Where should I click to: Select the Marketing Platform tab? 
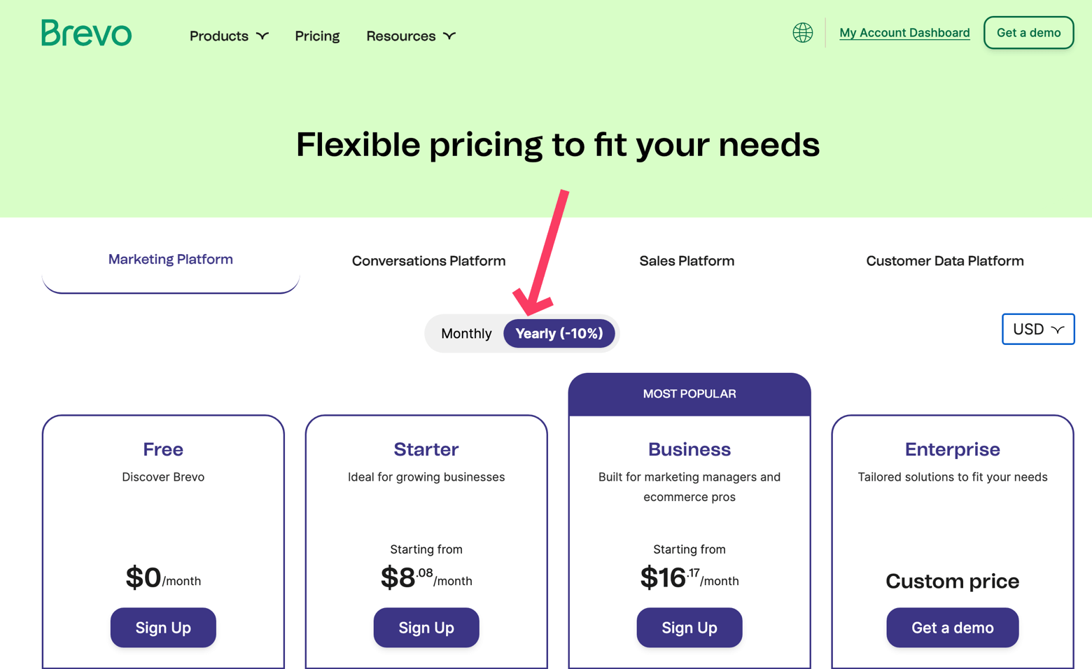click(x=171, y=260)
